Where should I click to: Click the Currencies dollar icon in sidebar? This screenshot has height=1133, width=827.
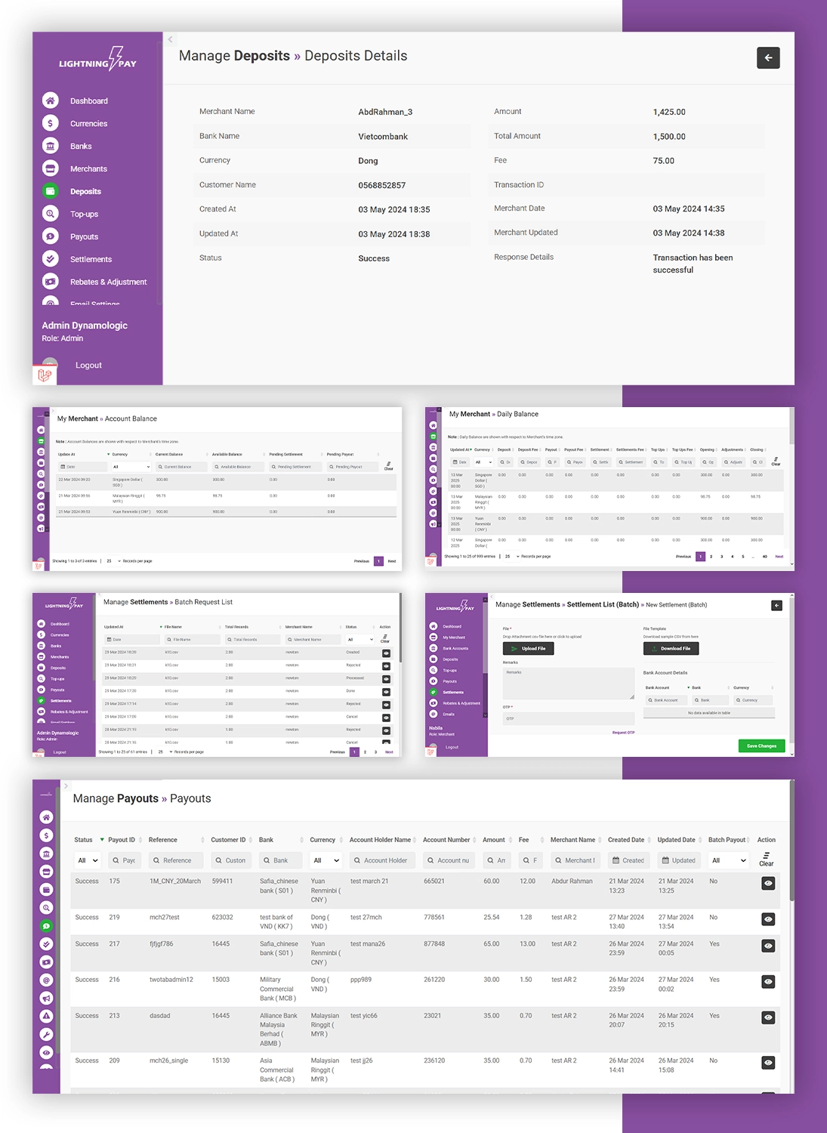coord(51,123)
